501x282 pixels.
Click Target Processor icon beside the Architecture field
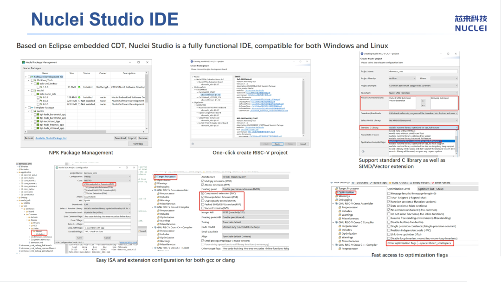tap(155, 177)
